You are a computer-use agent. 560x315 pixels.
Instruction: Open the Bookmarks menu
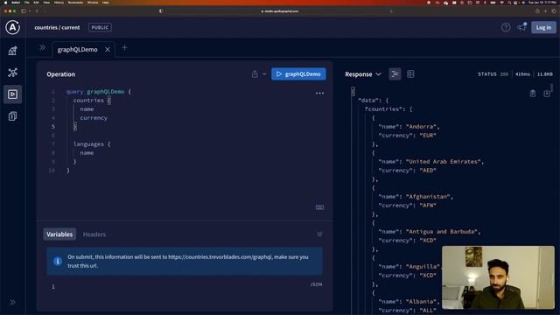pyautogui.click(x=75, y=2)
